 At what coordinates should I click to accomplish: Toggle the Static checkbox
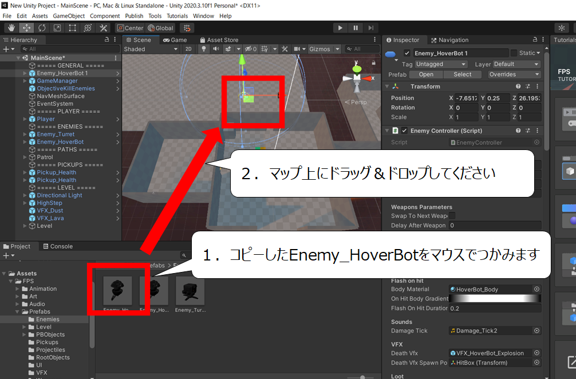pyautogui.click(x=514, y=53)
